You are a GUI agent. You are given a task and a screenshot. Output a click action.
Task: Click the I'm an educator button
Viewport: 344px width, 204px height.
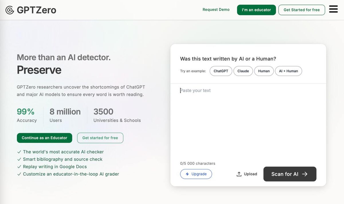click(256, 10)
